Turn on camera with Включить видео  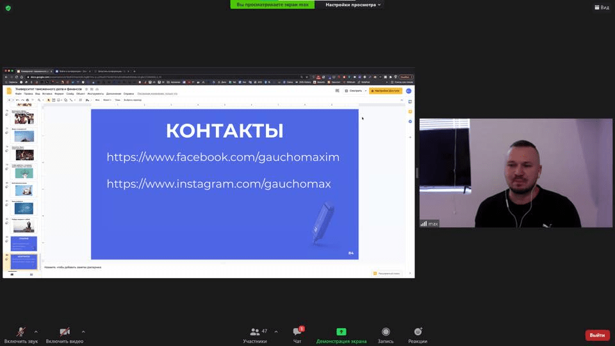click(x=64, y=335)
